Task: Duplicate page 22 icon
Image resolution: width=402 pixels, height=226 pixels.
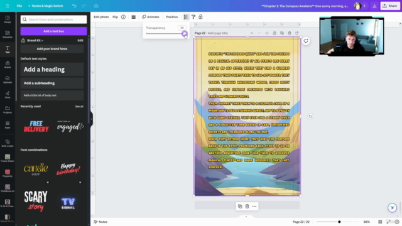Action: (282, 33)
